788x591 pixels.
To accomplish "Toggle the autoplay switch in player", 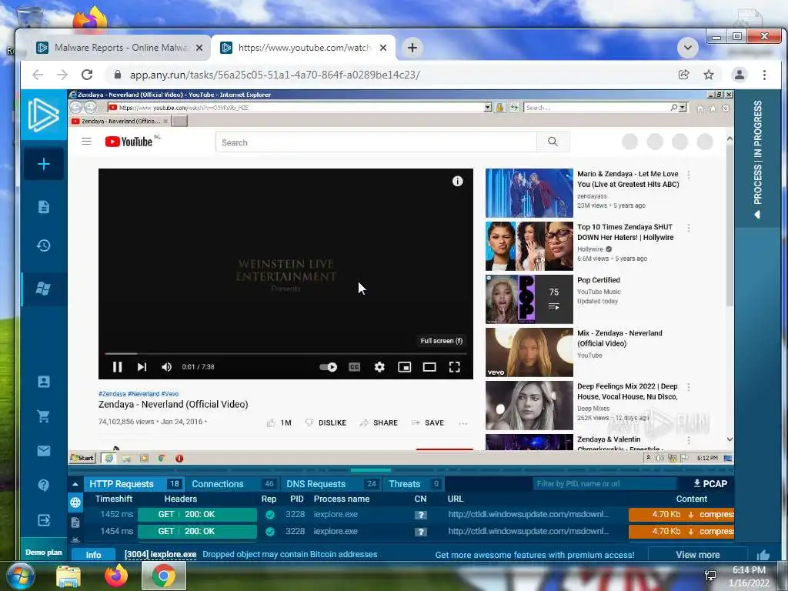I will 328,367.
